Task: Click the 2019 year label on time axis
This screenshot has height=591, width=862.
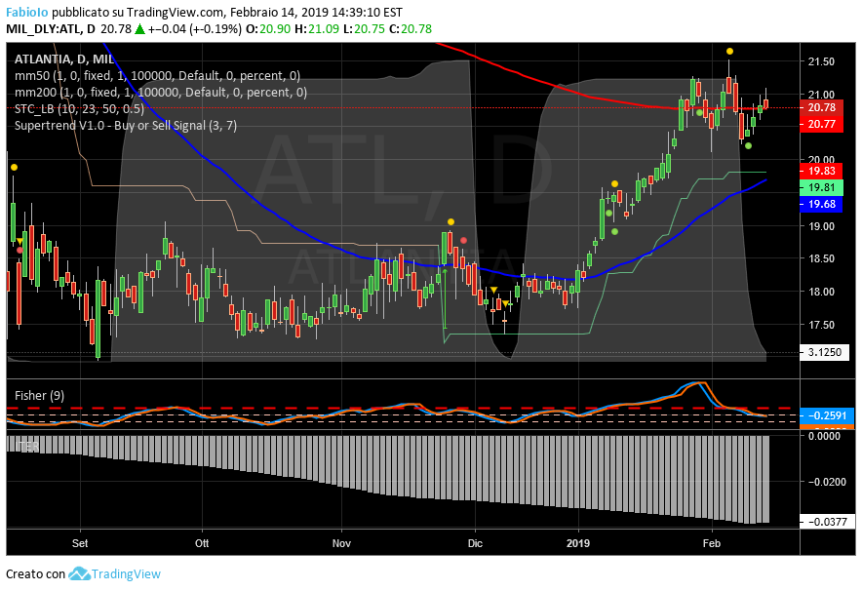Action: pos(578,543)
